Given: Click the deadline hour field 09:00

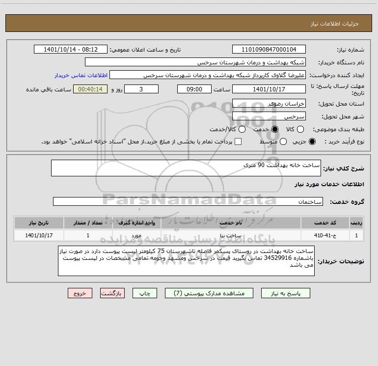Looking at the screenshot, I should pos(194,89).
